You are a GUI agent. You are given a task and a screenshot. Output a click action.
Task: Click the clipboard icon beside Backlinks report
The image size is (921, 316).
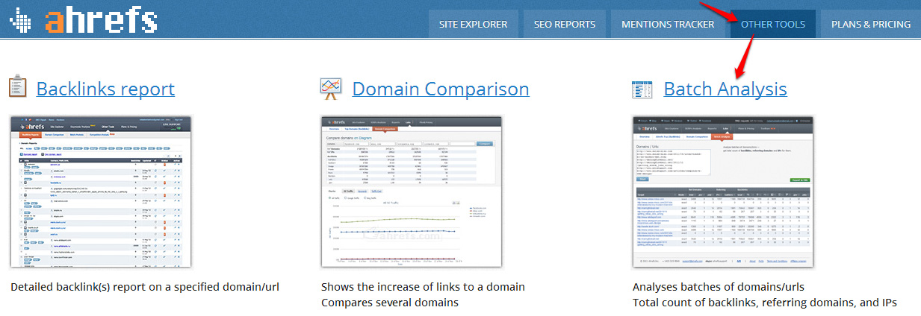pos(18,88)
